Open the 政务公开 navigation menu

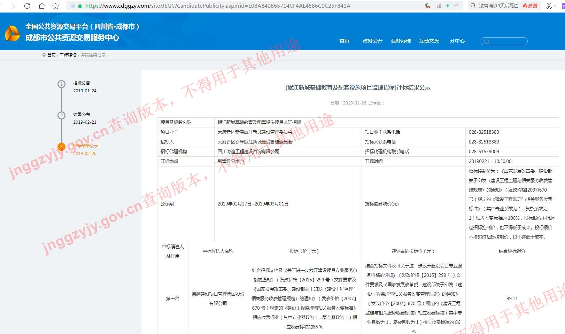(372, 41)
